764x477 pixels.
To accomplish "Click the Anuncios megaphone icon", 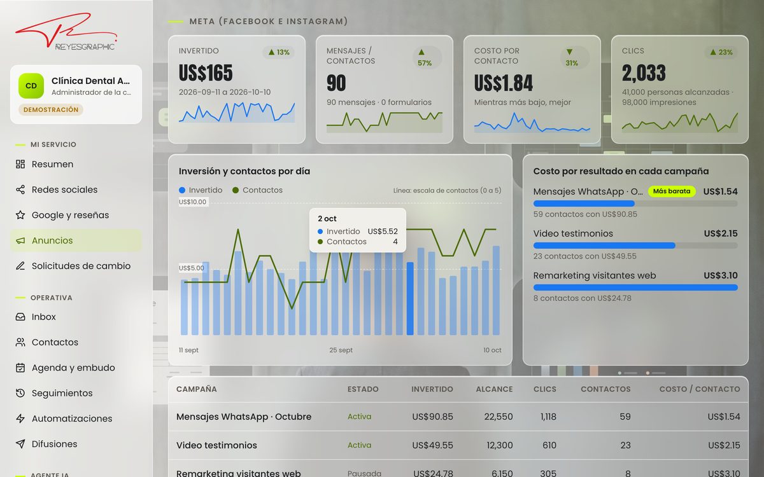I will tap(20, 240).
